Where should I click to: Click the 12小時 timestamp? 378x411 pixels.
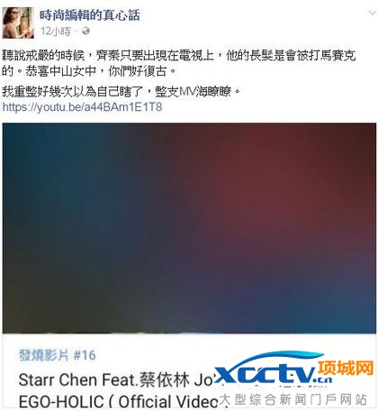(56, 32)
